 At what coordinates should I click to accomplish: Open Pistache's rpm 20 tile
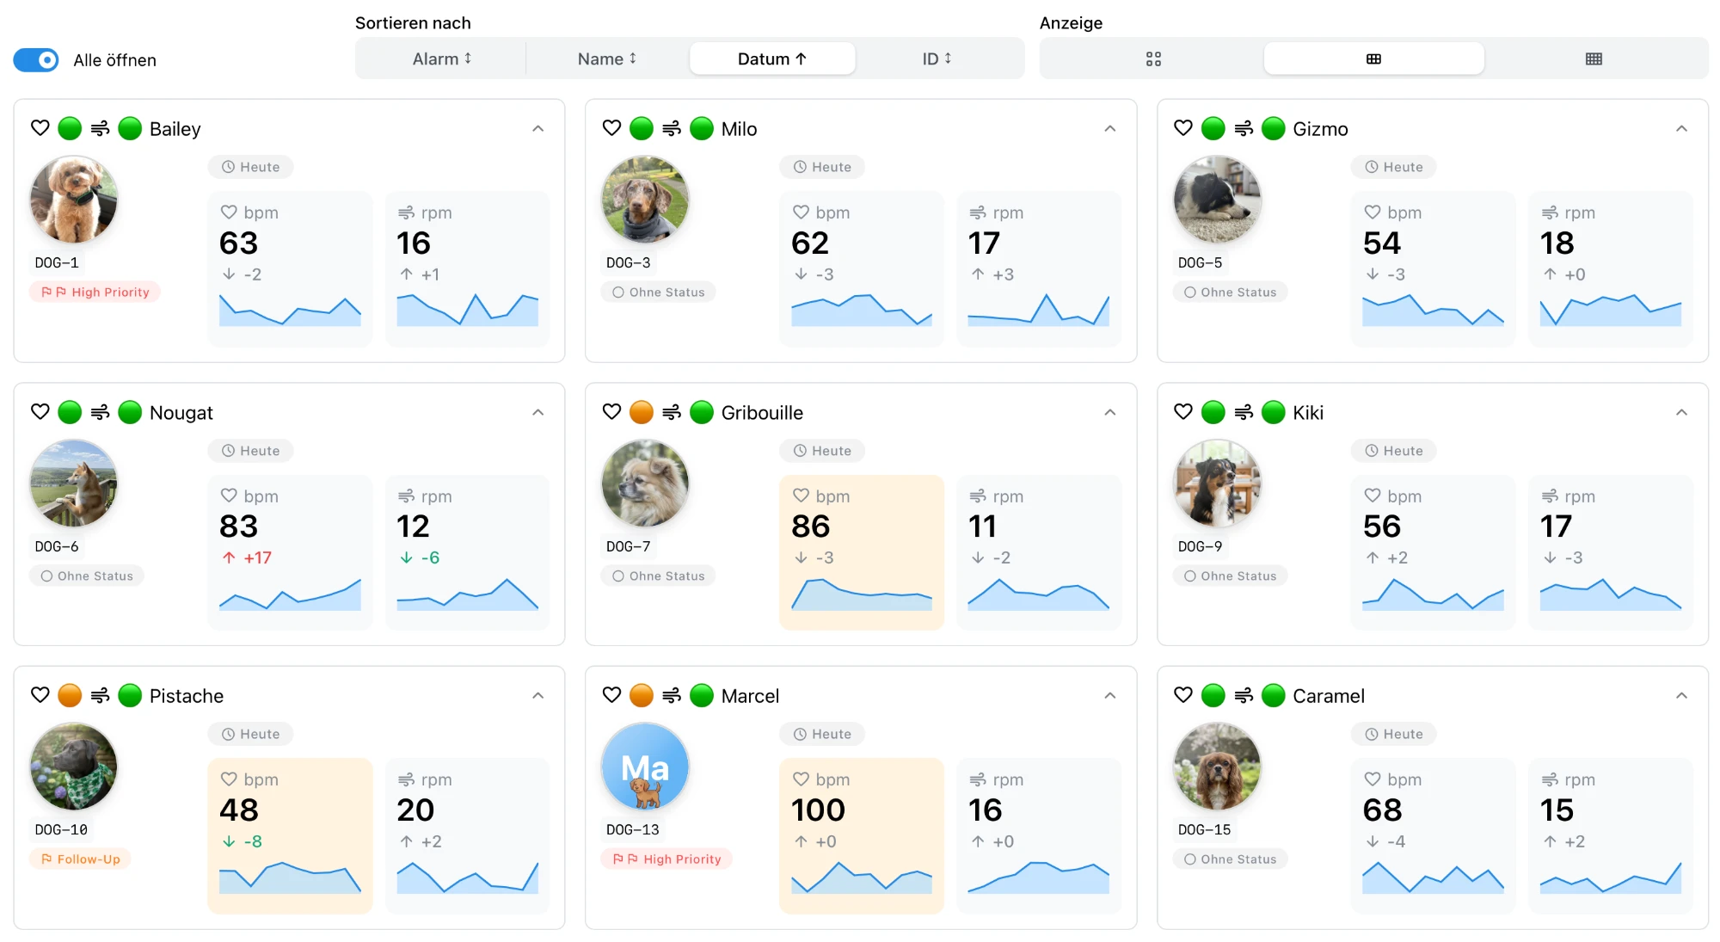pos(468,835)
